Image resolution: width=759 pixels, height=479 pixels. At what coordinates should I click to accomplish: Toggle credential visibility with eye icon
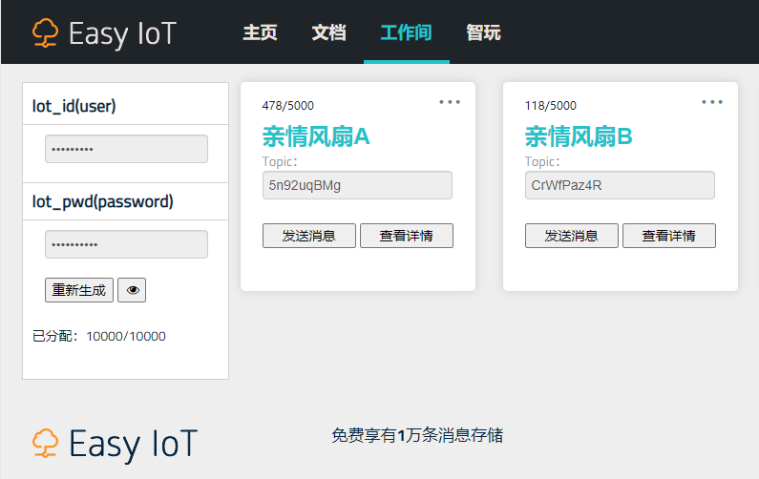click(132, 290)
